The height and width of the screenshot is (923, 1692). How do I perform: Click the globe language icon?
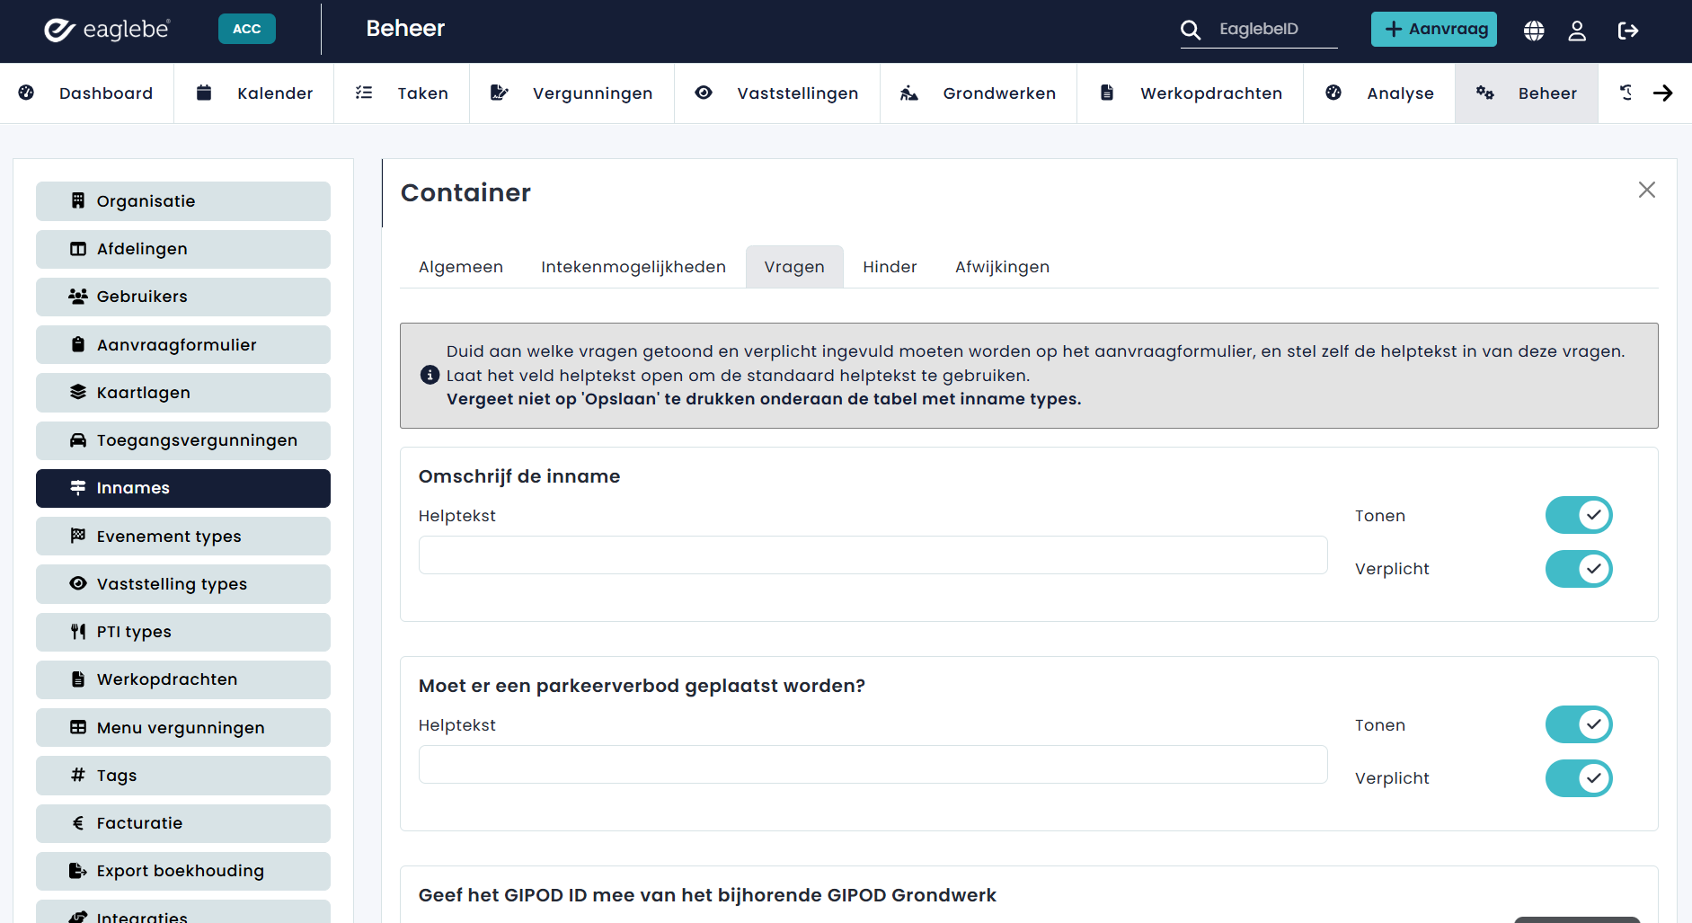tap(1534, 31)
